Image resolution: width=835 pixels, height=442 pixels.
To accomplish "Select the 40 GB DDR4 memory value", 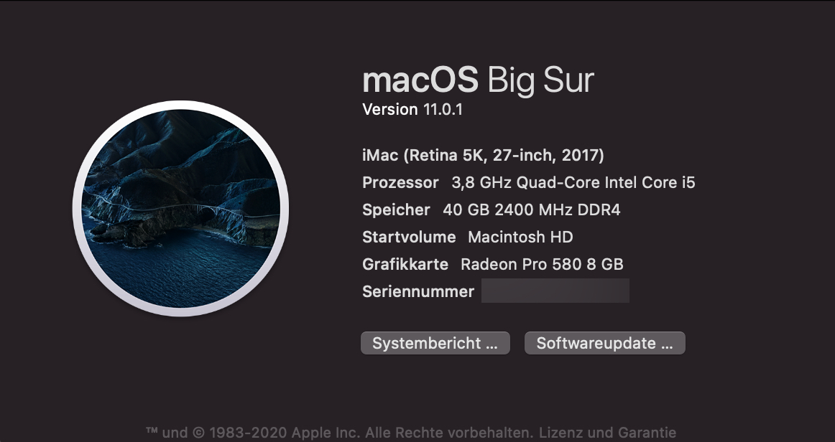I will pos(531,210).
